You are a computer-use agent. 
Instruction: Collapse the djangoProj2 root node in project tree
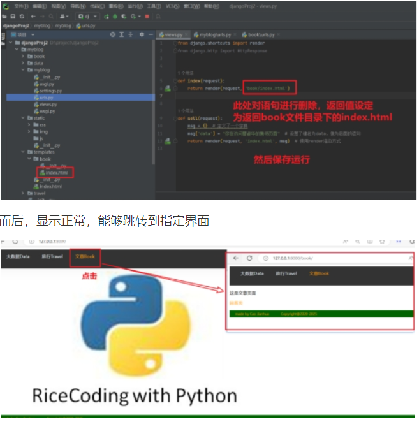10,43
